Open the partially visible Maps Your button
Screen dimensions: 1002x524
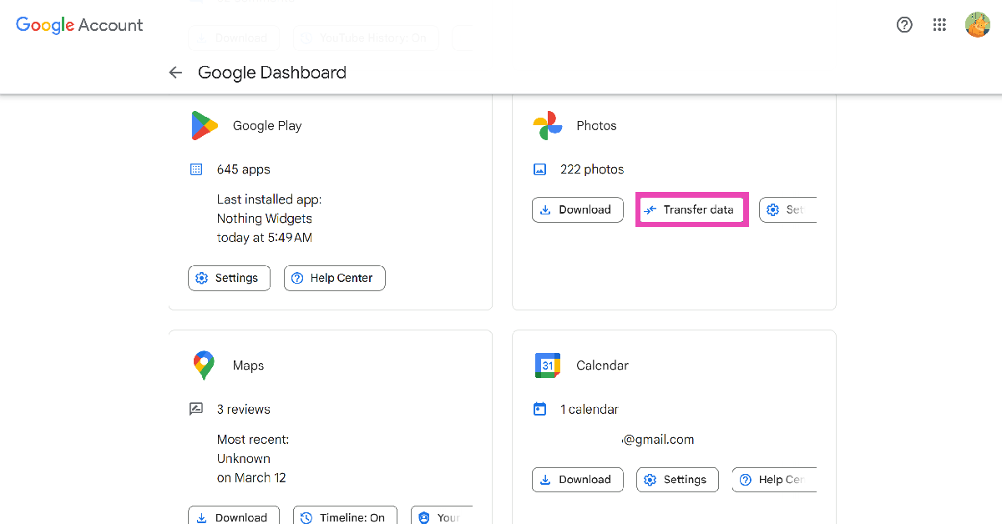tap(442, 517)
